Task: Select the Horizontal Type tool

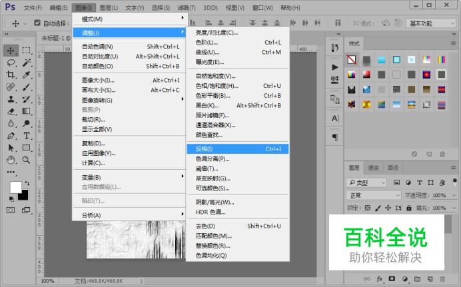Action: point(26,136)
